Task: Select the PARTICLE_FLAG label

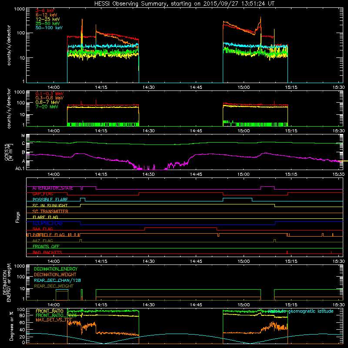Action: [x=49, y=235]
